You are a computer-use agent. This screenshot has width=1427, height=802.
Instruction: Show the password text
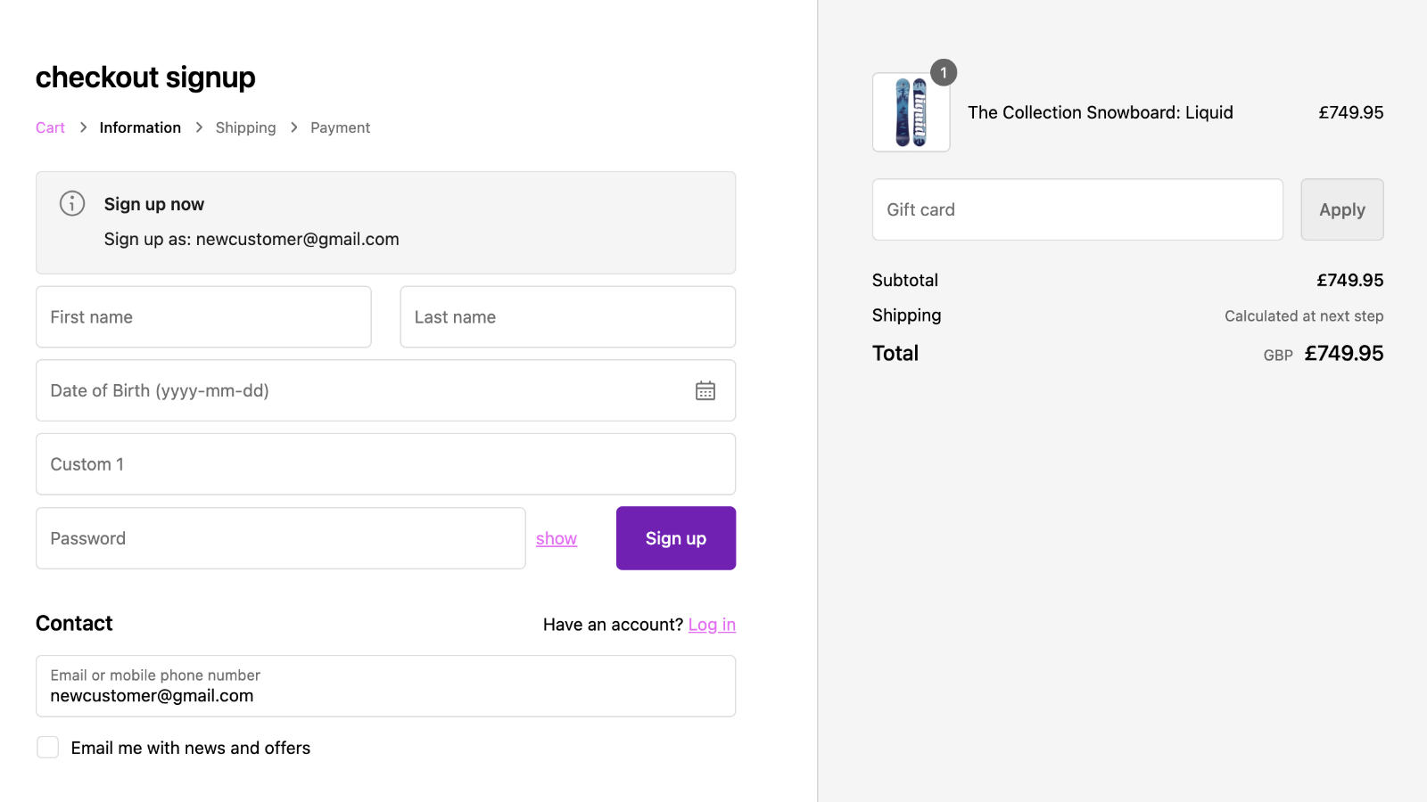pyautogui.click(x=557, y=538)
